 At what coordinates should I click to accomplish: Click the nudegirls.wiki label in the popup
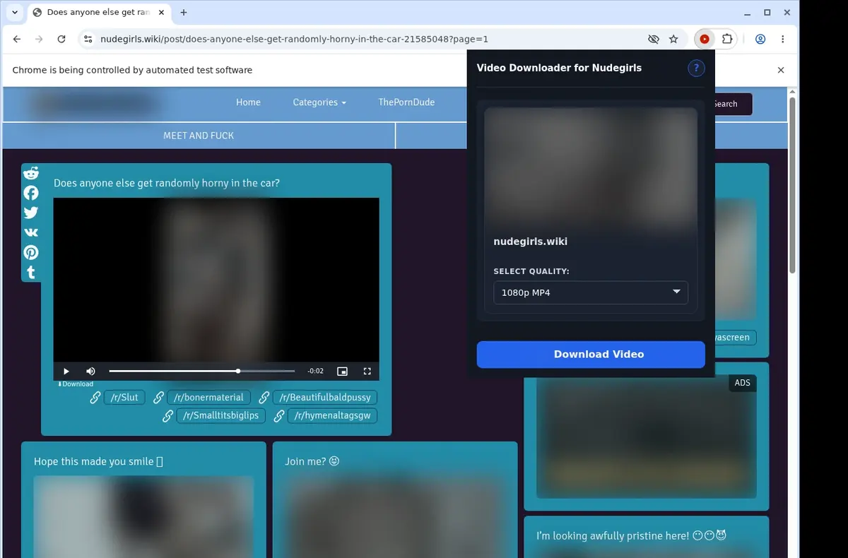pyautogui.click(x=530, y=242)
